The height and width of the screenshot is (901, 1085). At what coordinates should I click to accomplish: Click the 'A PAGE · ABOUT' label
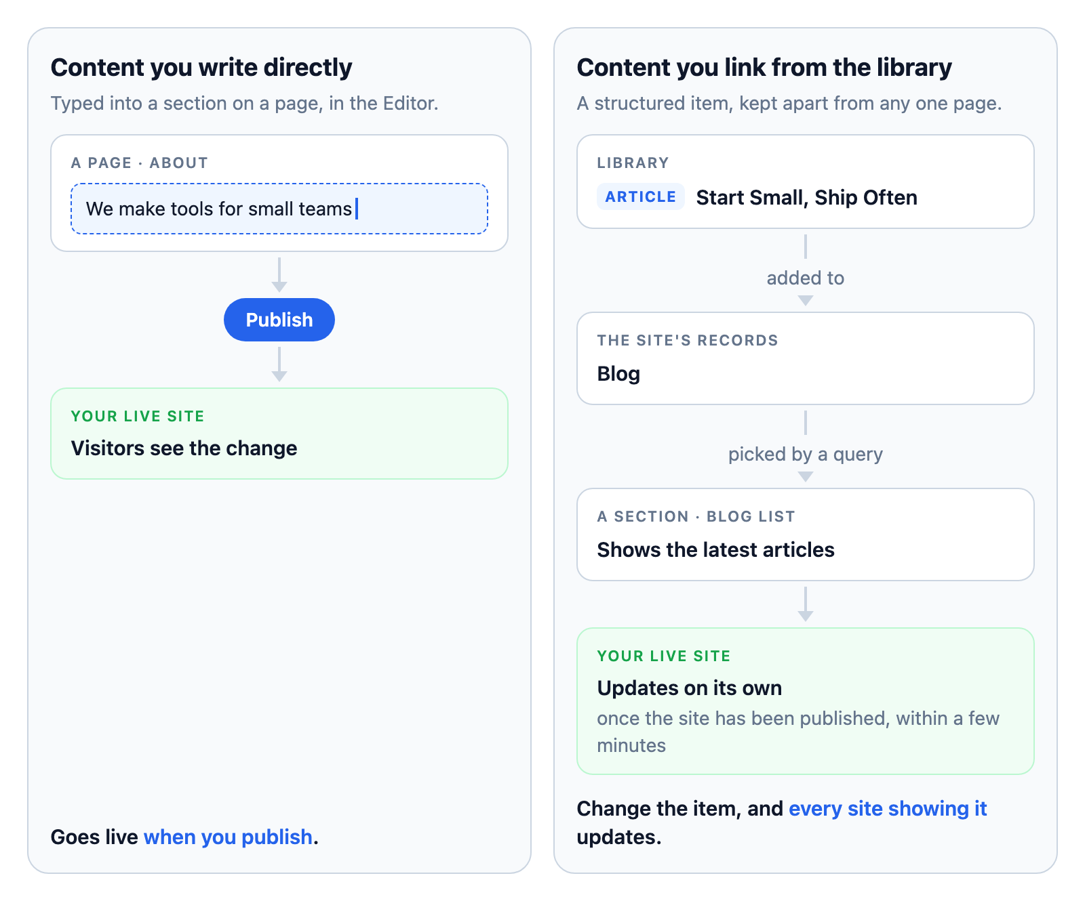pyautogui.click(x=140, y=163)
